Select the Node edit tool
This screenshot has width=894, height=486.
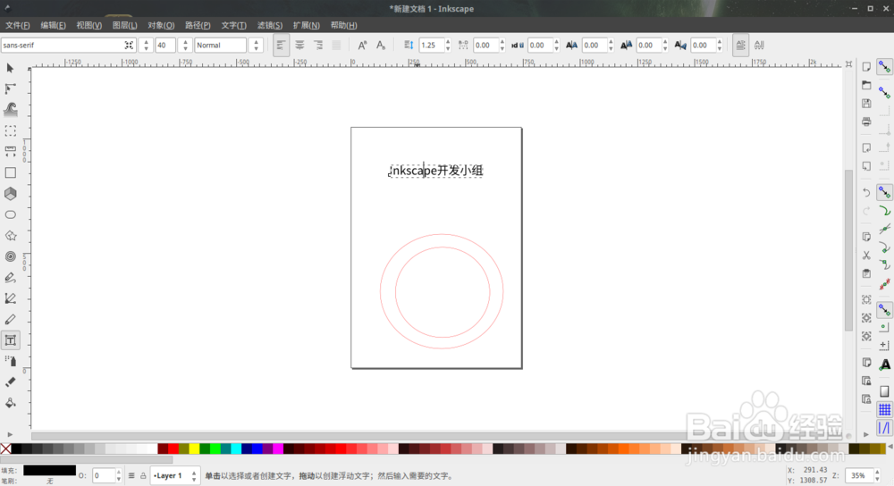(10, 88)
